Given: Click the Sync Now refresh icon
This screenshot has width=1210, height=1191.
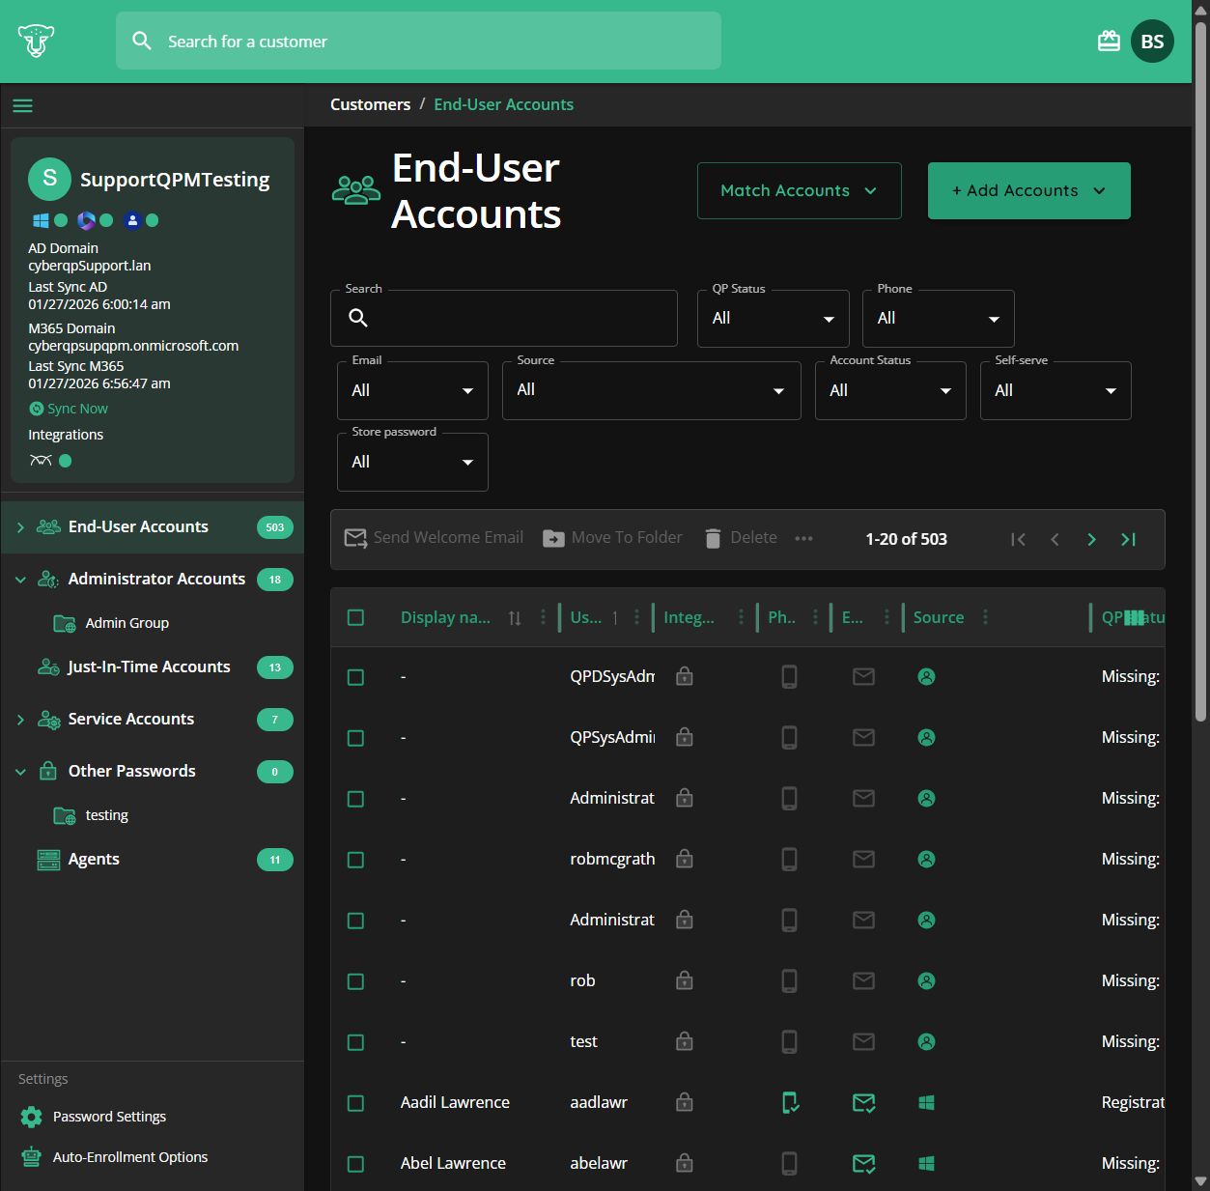Looking at the screenshot, I should pyautogui.click(x=37, y=409).
